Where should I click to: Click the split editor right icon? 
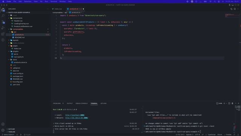point(235,9)
